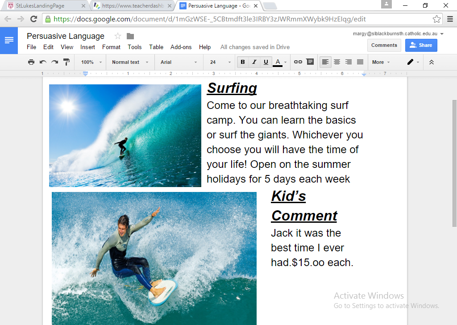The image size is (457, 325).
Task: Click the Print icon in toolbar
Action: pyautogui.click(x=31, y=62)
